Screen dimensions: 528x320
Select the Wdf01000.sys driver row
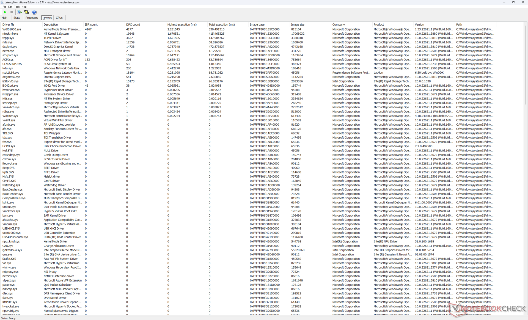[x=12, y=29]
